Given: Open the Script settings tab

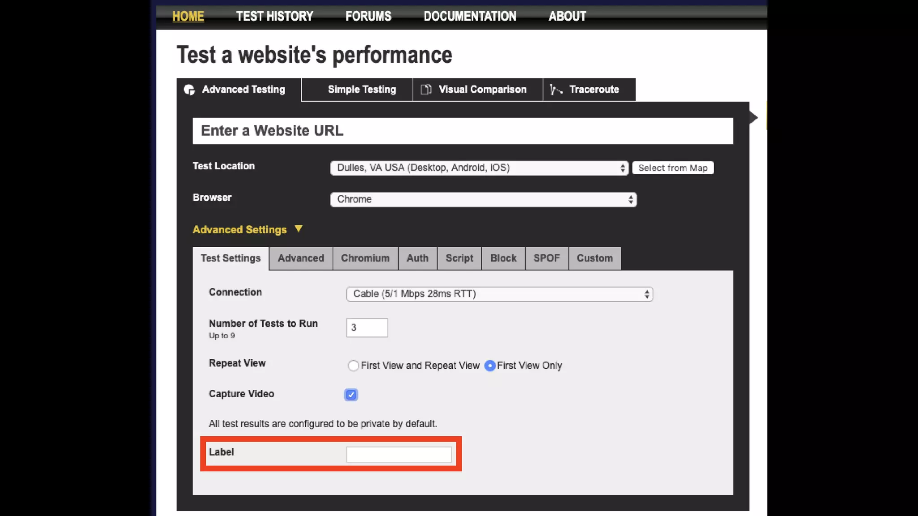Looking at the screenshot, I should pos(459,258).
